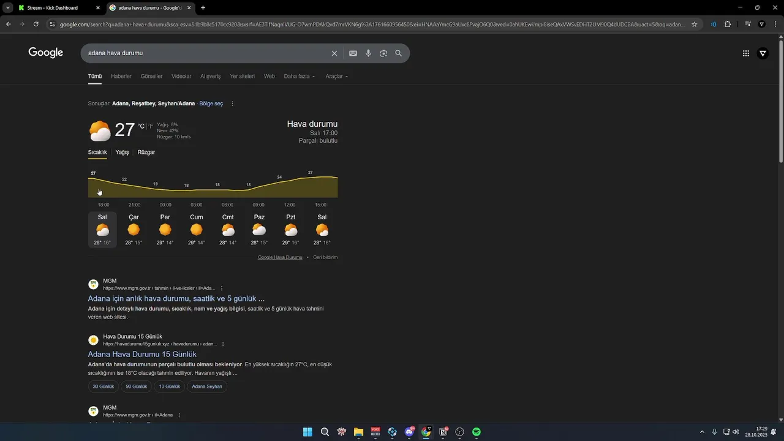Screen dimensions: 784x441
Task: Switch to the Haberler tab
Action: coord(121,77)
